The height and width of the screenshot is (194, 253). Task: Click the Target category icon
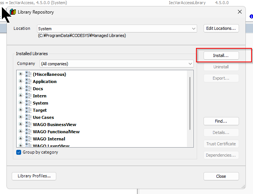(28, 110)
